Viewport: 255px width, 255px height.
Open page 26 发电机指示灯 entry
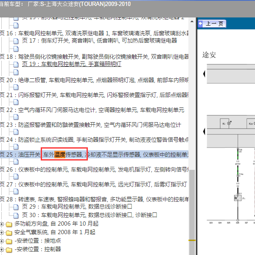(x=94, y=169)
